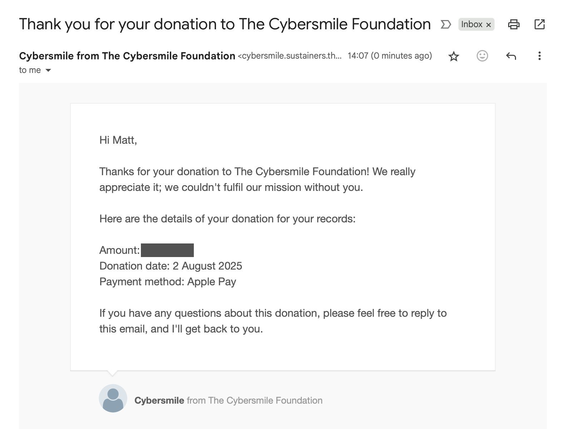Open the three-dot More options menu

tap(539, 56)
